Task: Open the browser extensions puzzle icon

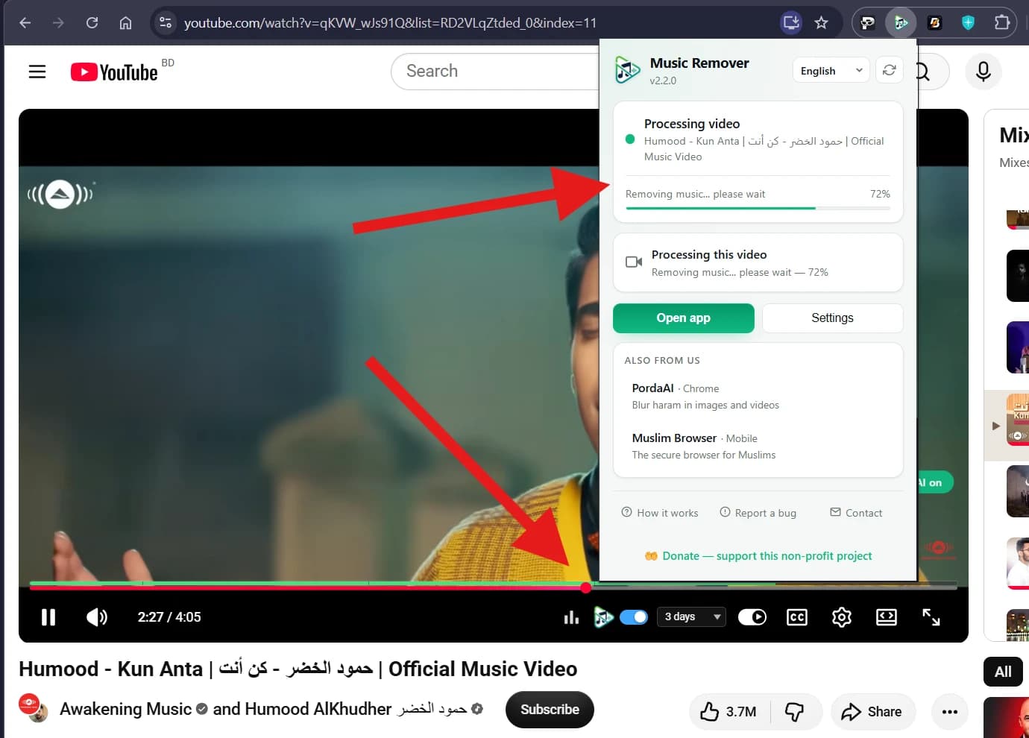Action: coord(1001,23)
